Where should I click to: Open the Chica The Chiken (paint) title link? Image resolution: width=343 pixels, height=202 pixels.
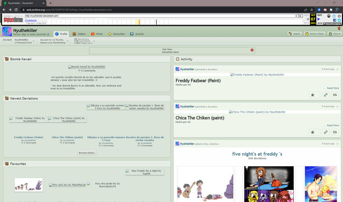point(67,137)
